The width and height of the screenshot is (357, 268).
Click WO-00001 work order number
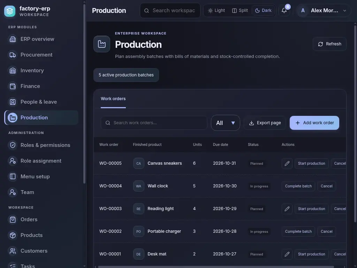110,254
